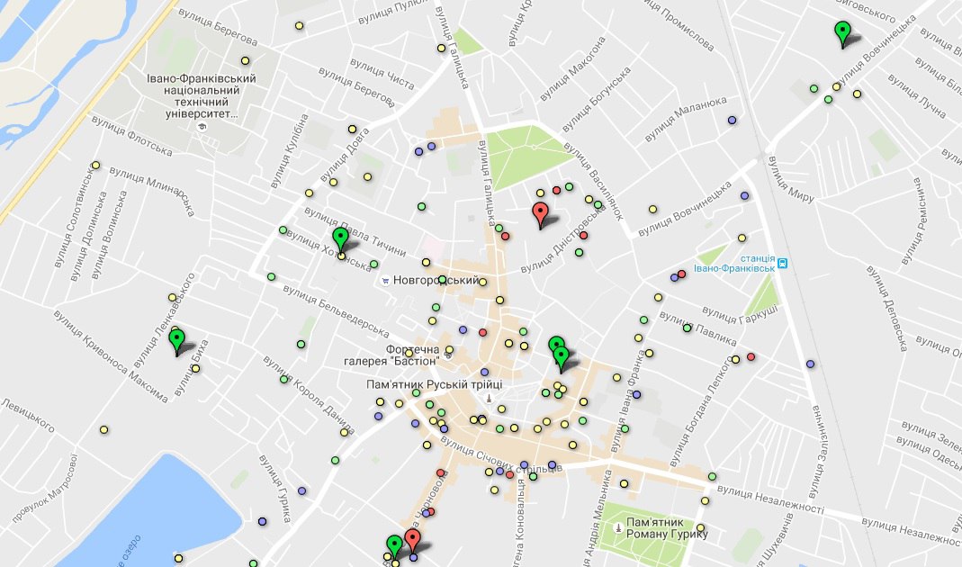Click the вулиця Кулібіна label
962x567 pixels.
click(289, 151)
